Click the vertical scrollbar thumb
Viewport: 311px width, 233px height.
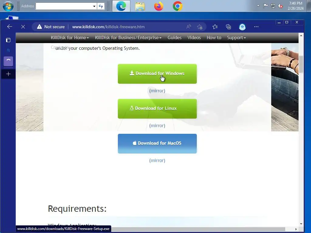301,64
